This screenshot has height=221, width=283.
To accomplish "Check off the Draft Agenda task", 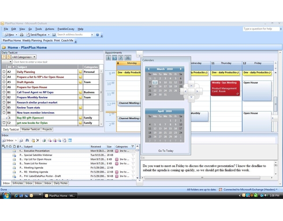I will point(4,82).
